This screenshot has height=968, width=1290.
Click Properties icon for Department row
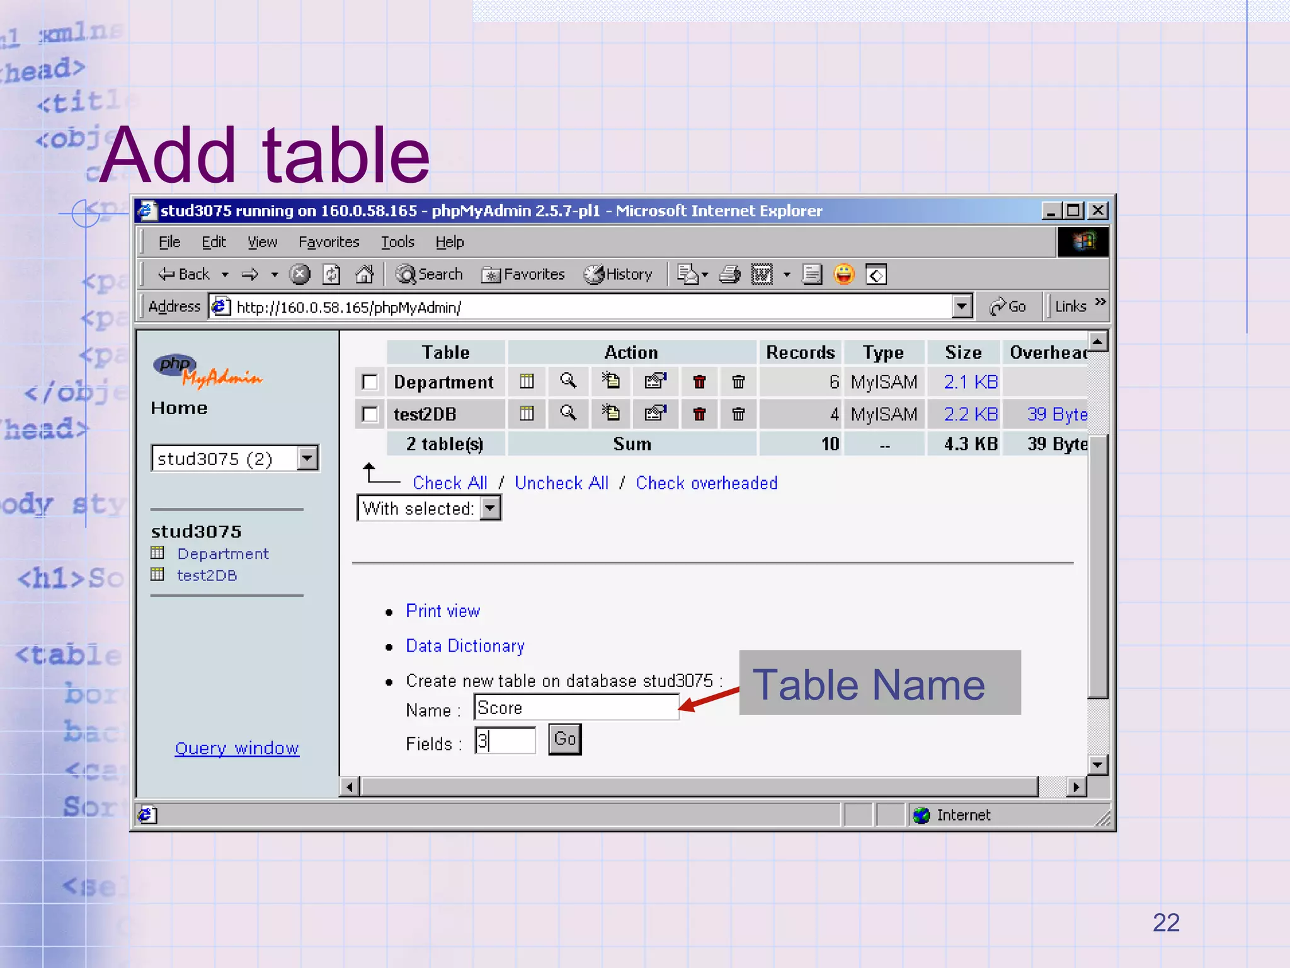(656, 381)
